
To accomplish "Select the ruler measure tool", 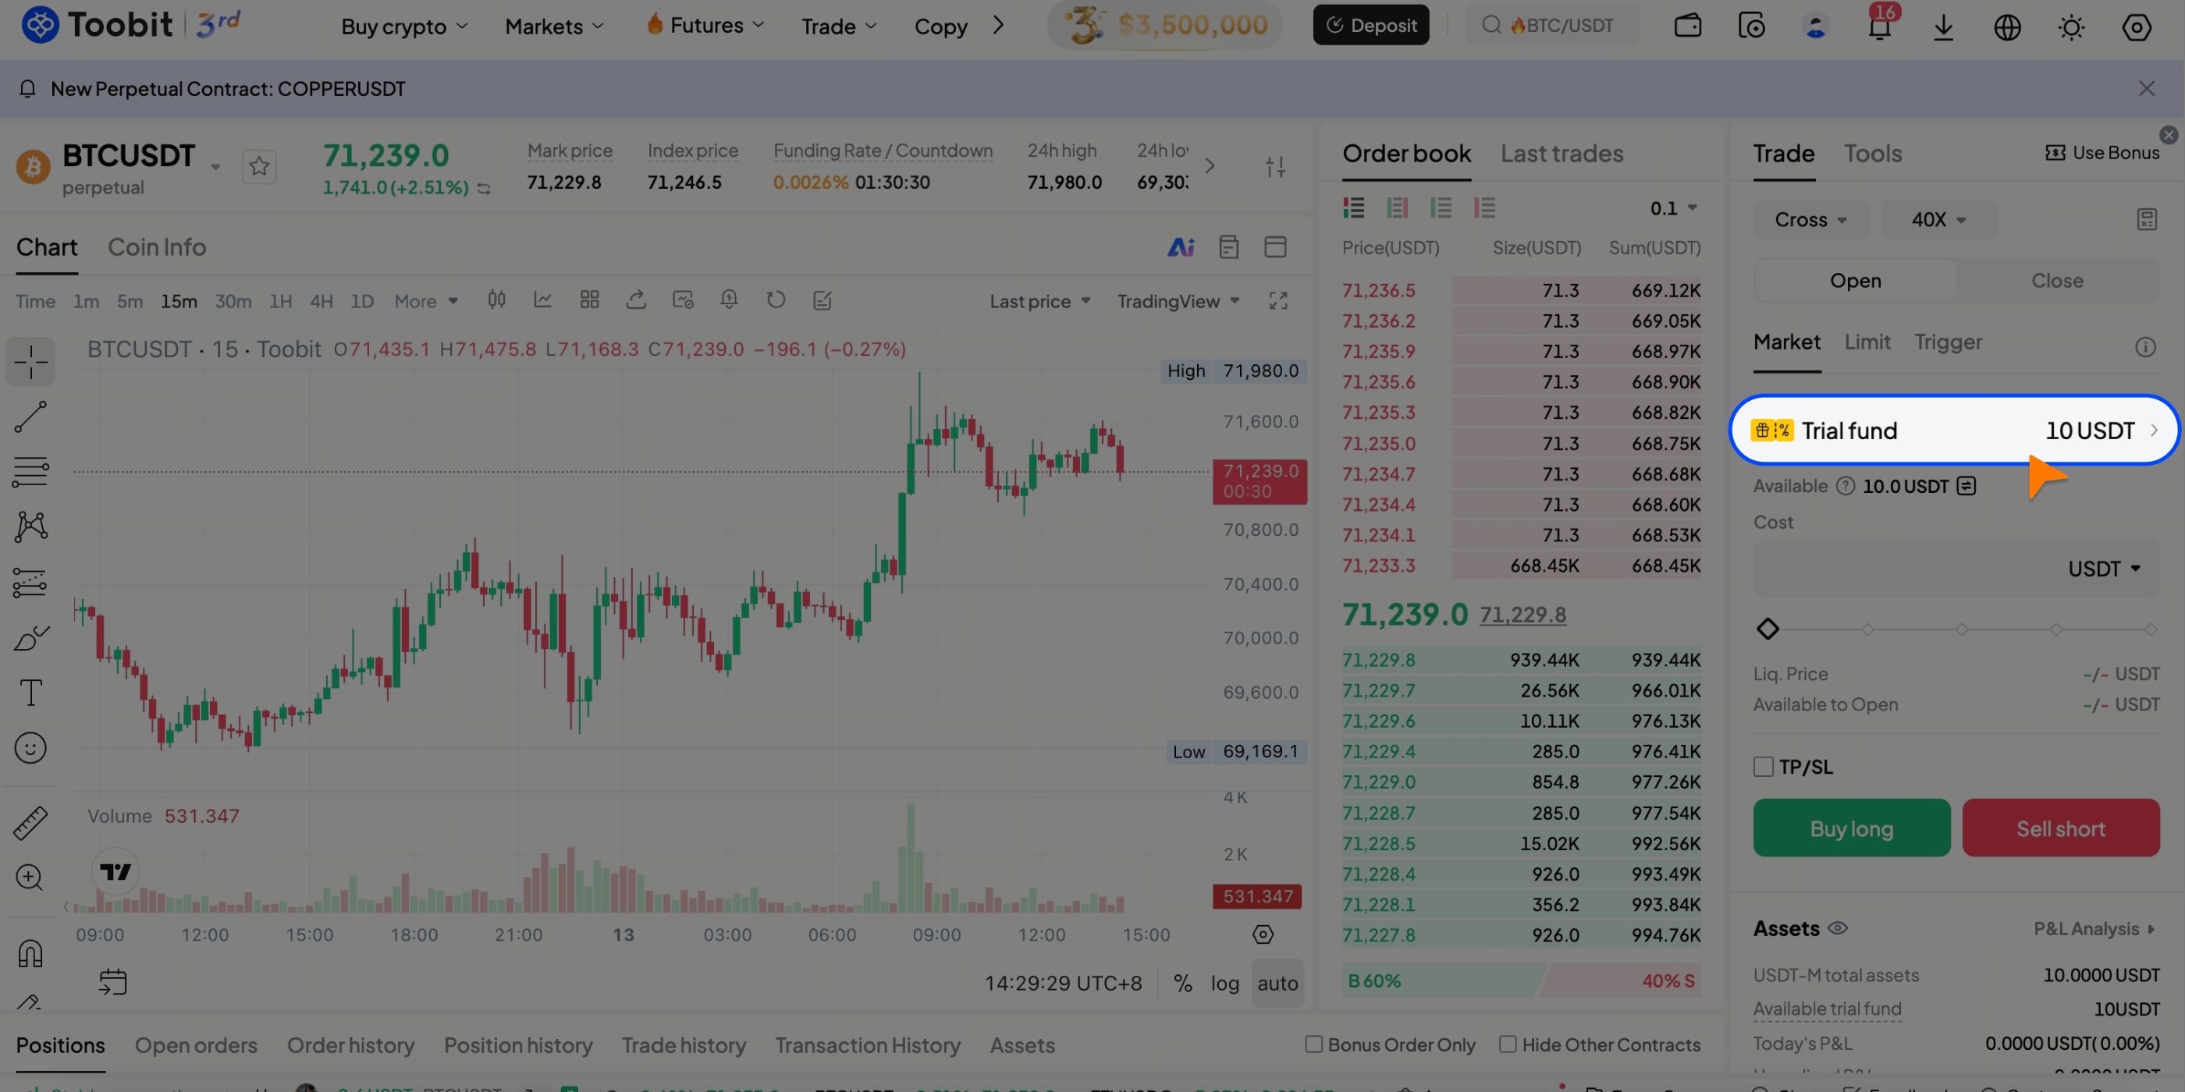I will pos(30,821).
